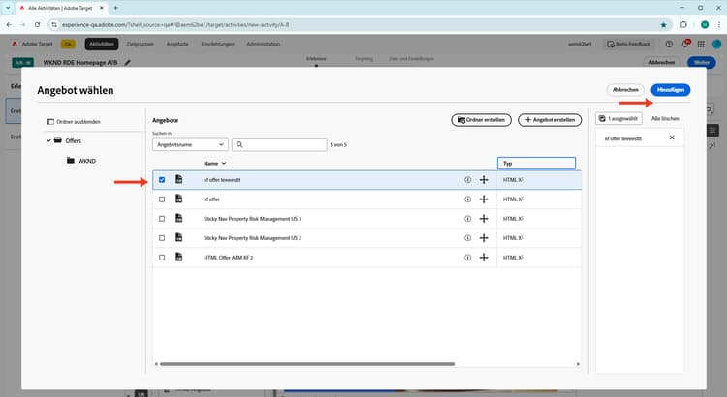The image size is (727, 397).
Task: Open the Angebote menu
Action: coord(177,44)
